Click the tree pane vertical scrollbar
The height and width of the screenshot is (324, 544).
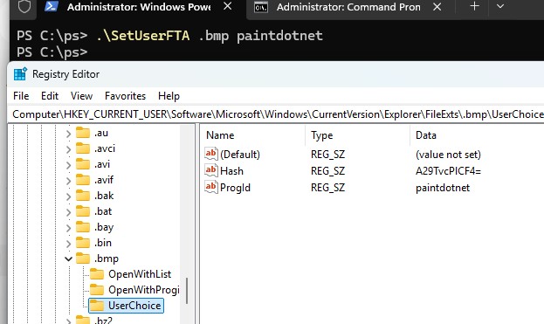point(187,291)
